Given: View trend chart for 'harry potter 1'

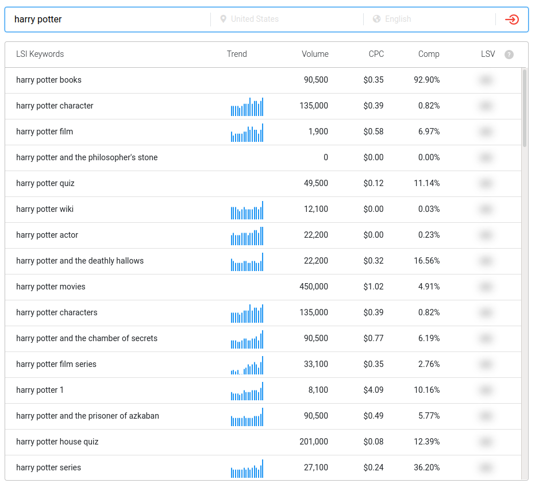Looking at the screenshot, I should 247,391.
